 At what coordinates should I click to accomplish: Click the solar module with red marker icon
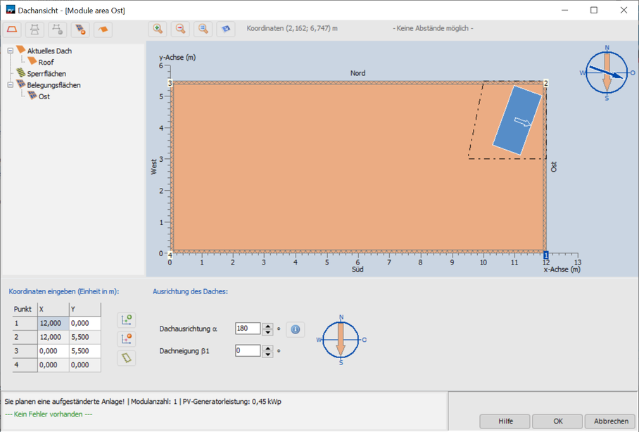pos(80,29)
